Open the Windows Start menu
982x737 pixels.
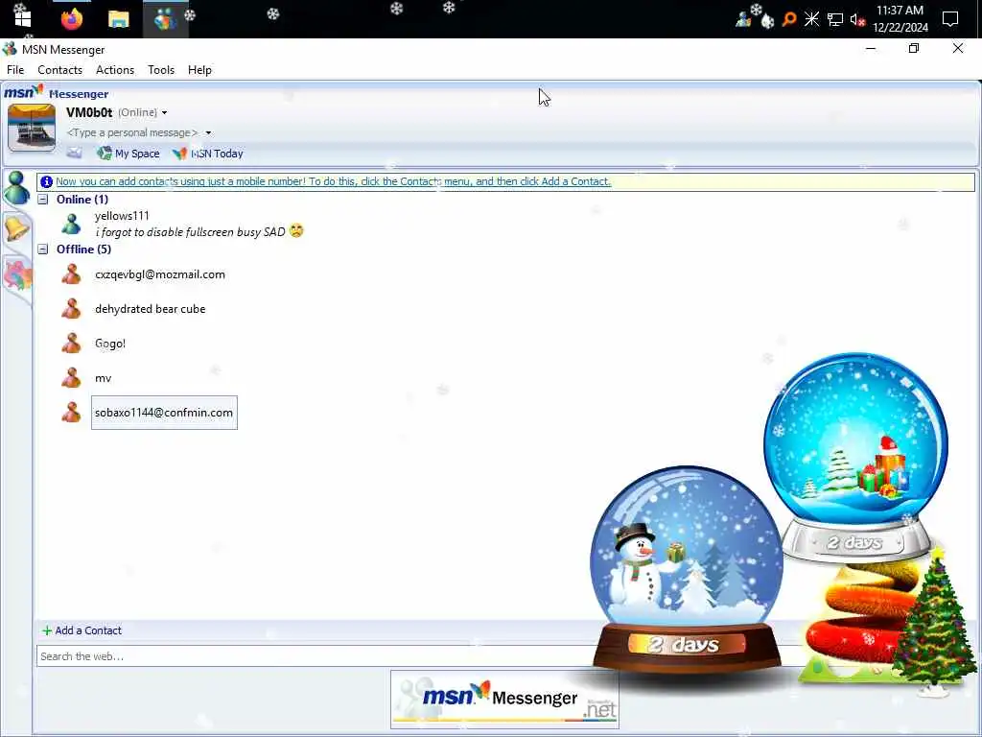[x=23, y=19]
